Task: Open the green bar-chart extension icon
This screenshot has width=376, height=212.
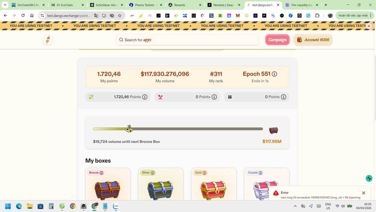Action: tap(141, 16)
